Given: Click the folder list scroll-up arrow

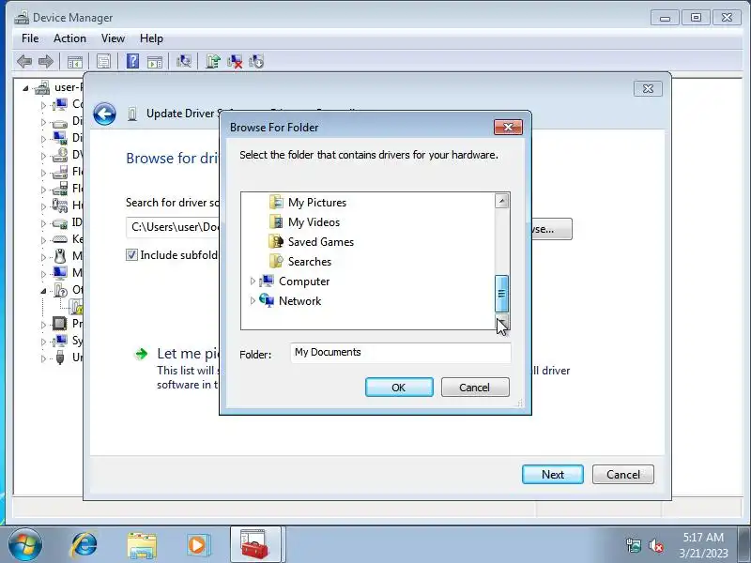Looking at the screenshot, I should tap(501, 201).
